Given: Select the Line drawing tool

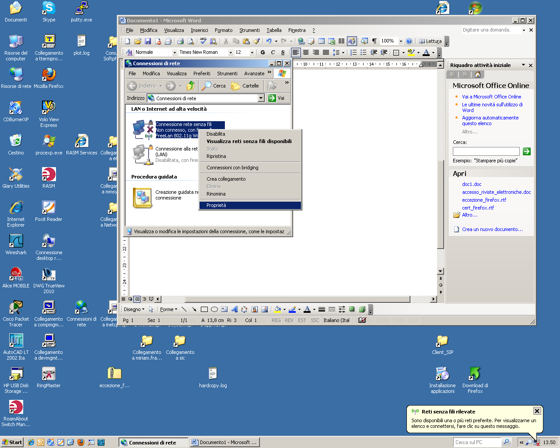Looking at the screenshot, I should click(184, 309).
